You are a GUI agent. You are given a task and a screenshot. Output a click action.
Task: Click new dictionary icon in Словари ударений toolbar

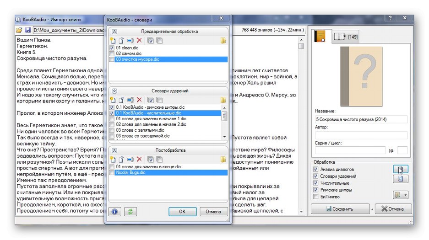coord(113,100)
